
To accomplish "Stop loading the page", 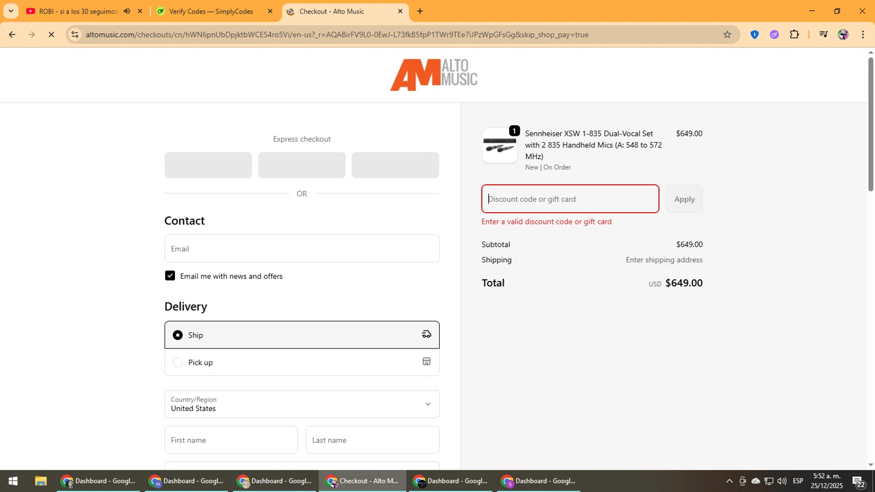I will 51,34.
